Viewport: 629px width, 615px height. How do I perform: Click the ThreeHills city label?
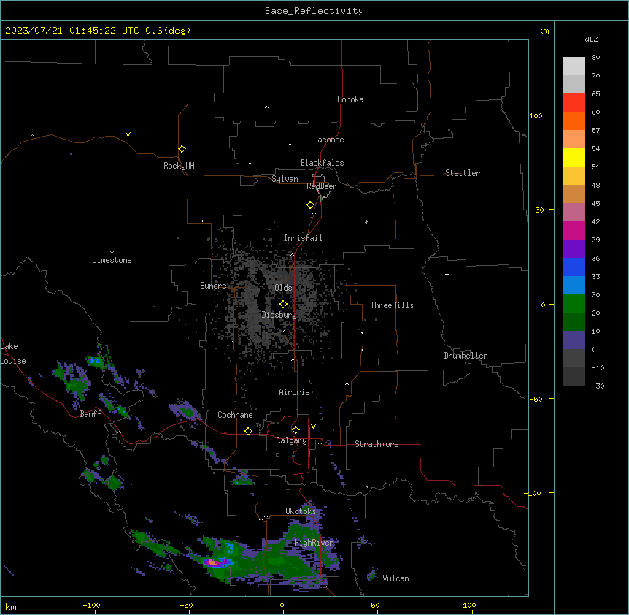(x=392, y=305)
